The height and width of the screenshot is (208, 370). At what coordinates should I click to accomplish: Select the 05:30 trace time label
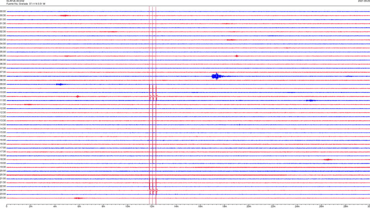click(3, 56)
